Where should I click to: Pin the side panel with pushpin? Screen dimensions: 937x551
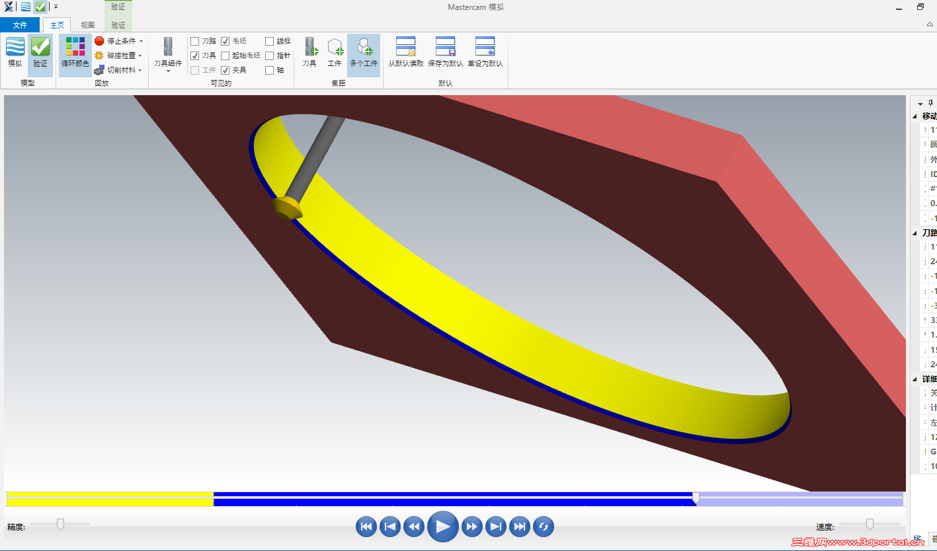[x=932, y=103]
